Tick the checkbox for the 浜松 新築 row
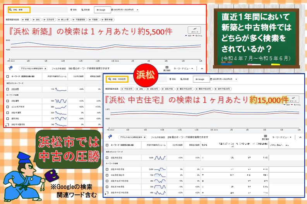Viewport: 307px width, 204px height. 7,89
